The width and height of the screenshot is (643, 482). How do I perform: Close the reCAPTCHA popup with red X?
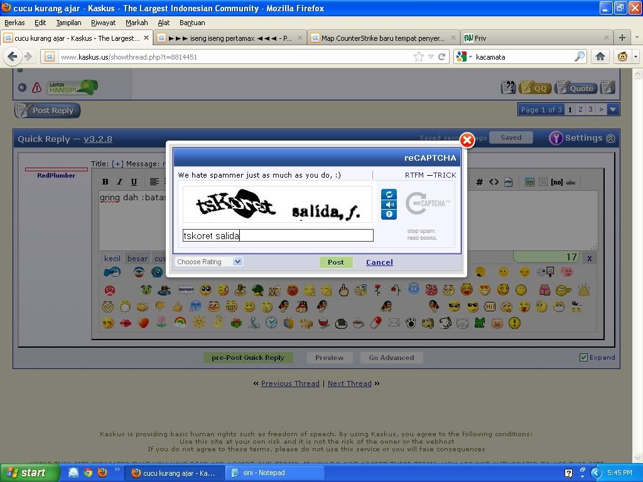click(x=467, y=140)
